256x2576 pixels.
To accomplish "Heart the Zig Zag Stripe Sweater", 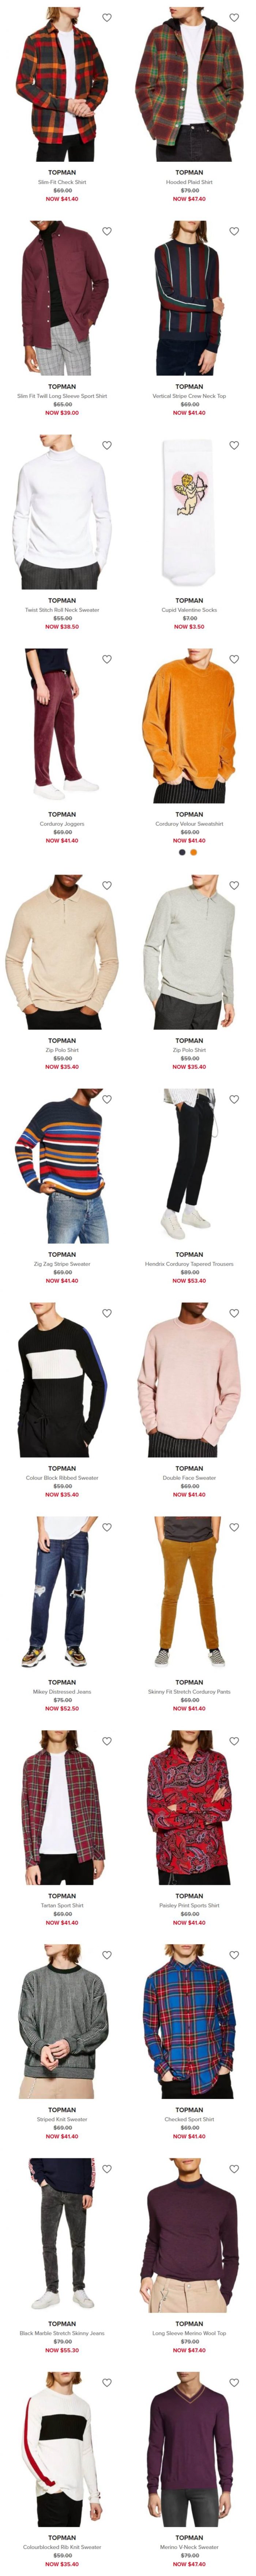I will (107, 1099).
